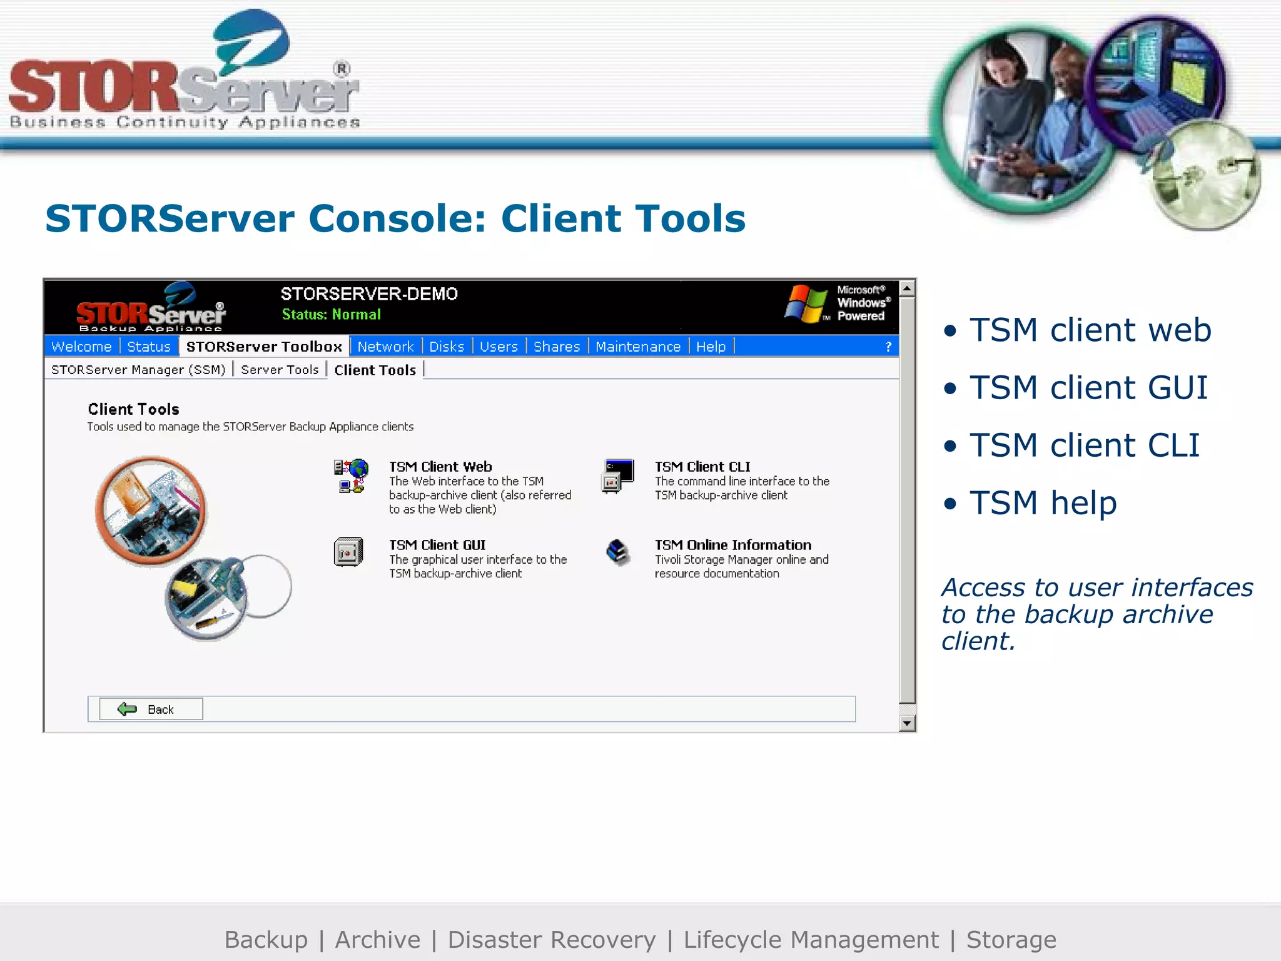Click the Client Tools circular hardware image
The image size is (1281, 961).
click(x=193, y=548)
